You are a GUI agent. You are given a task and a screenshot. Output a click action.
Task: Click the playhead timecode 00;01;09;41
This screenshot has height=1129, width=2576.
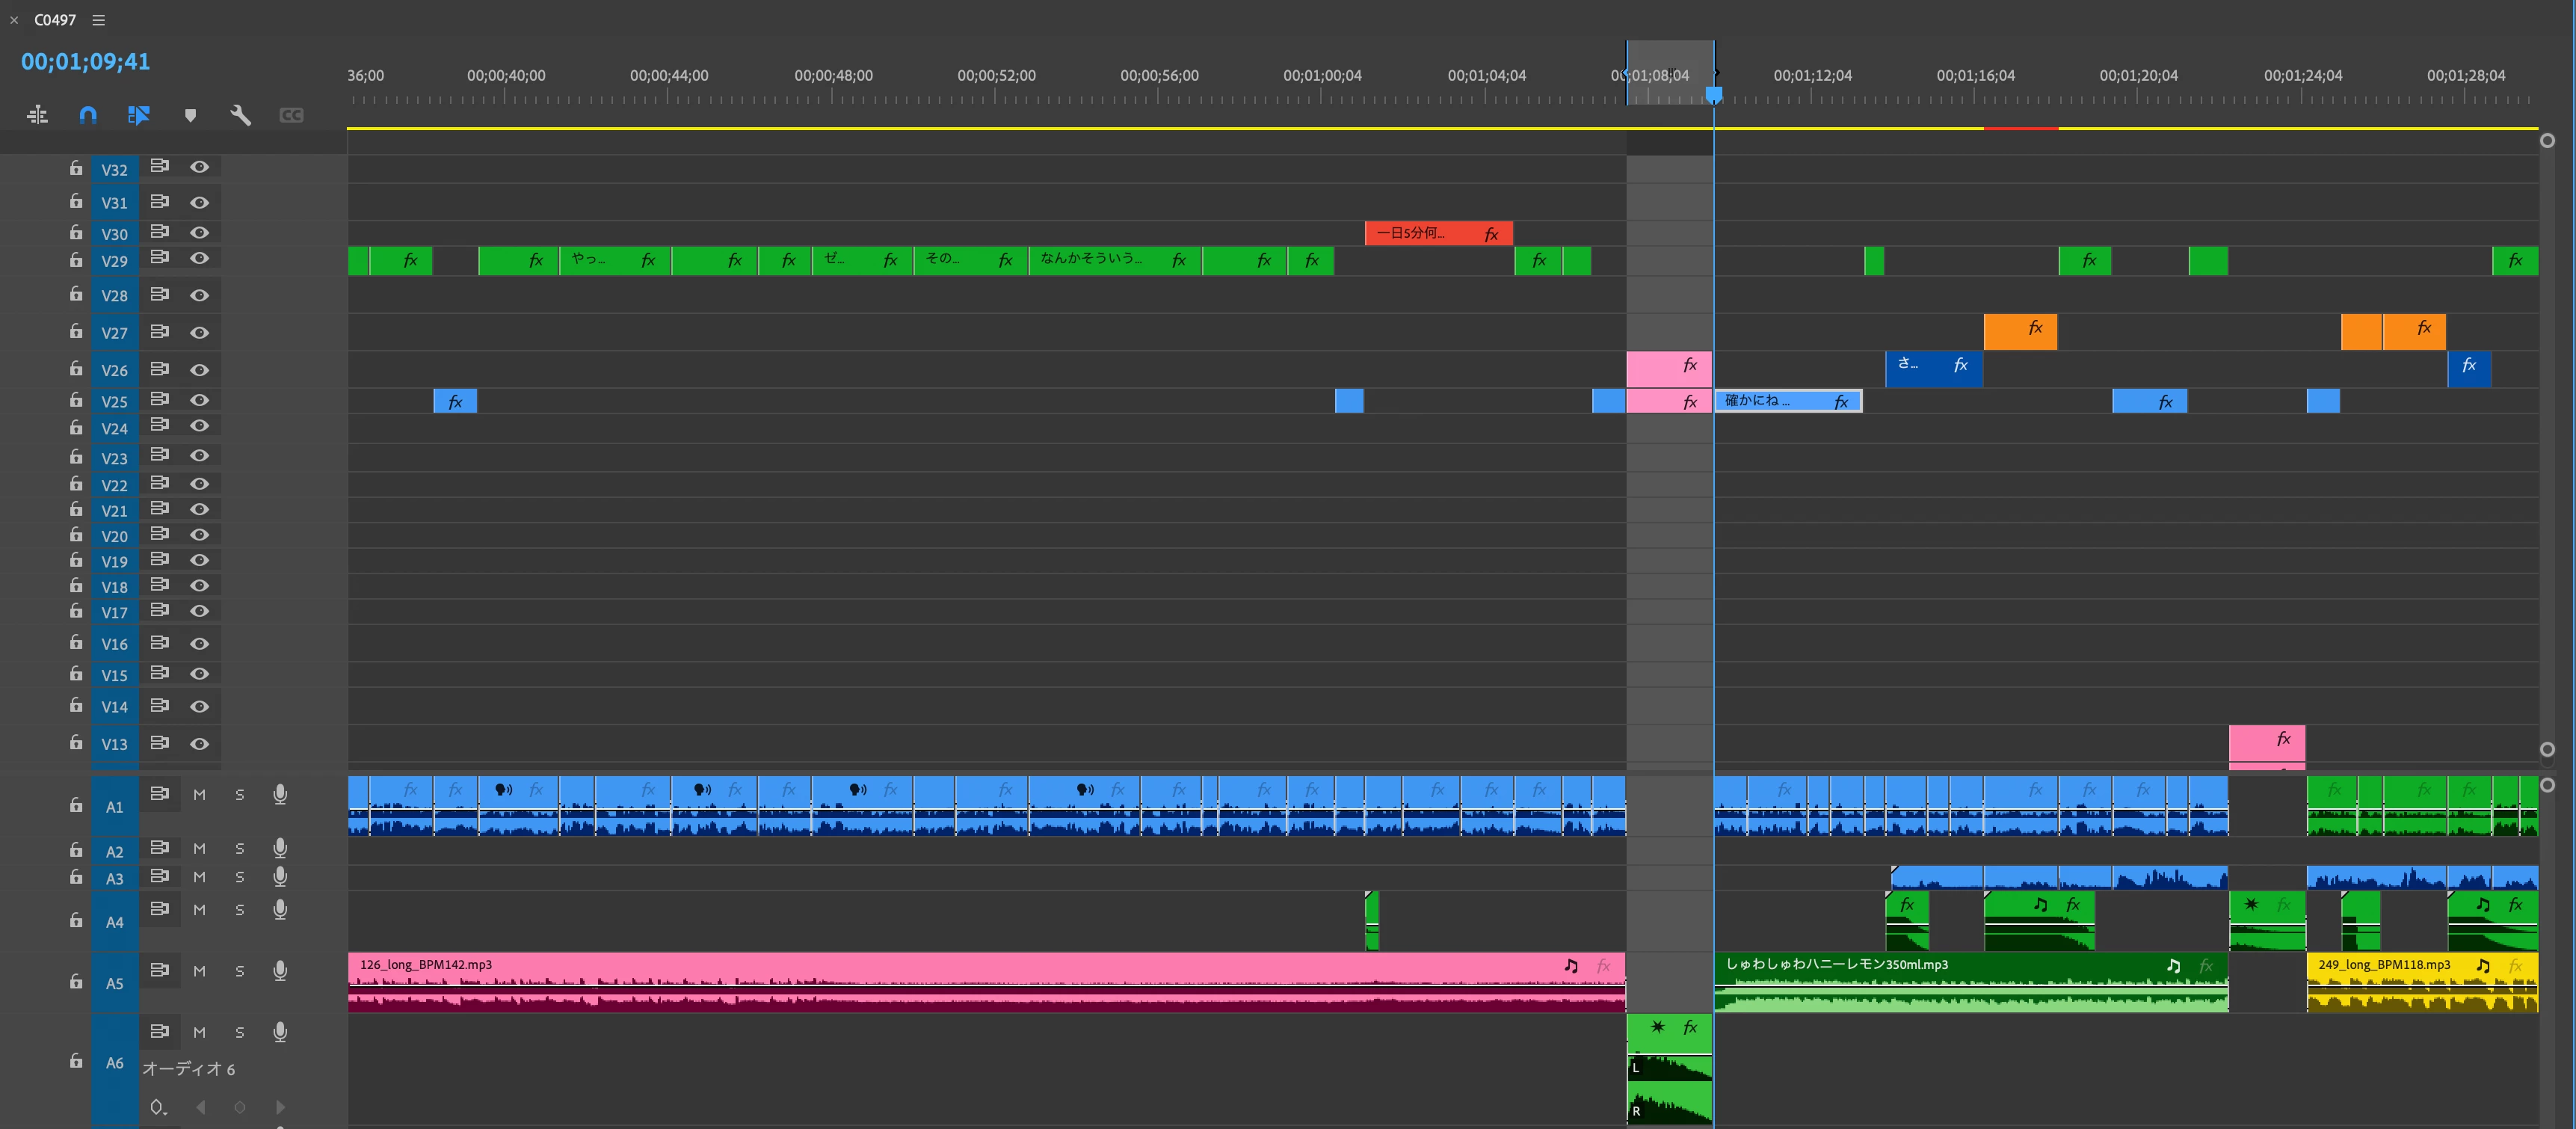coord(86,62)
